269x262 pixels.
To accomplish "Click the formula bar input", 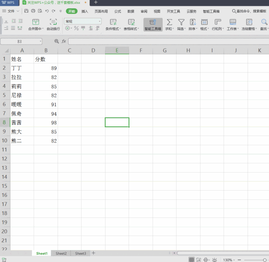I will [169, 41].
